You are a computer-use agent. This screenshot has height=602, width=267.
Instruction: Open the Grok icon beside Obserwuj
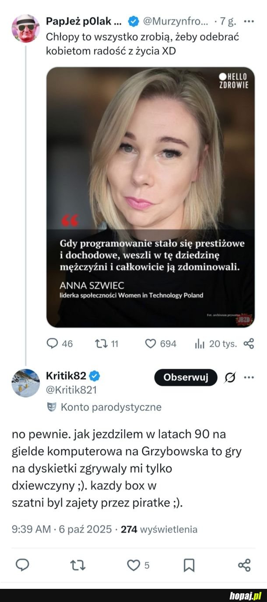228,377
